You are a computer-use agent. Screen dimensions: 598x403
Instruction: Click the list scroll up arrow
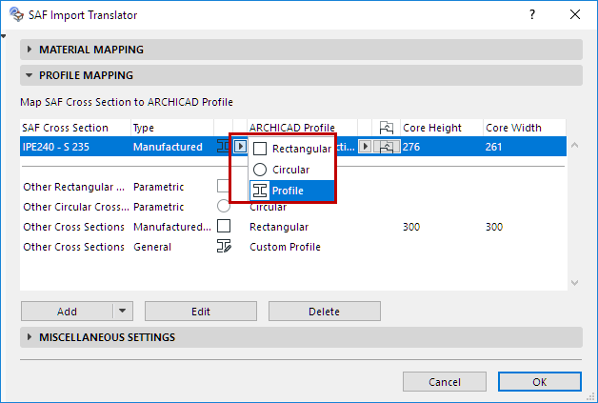point(575,145)
